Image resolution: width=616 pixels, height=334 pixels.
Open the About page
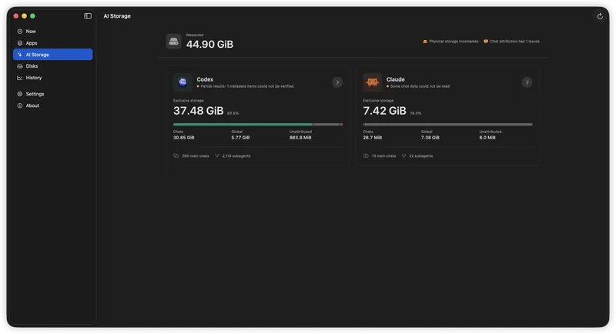[52, 105]
